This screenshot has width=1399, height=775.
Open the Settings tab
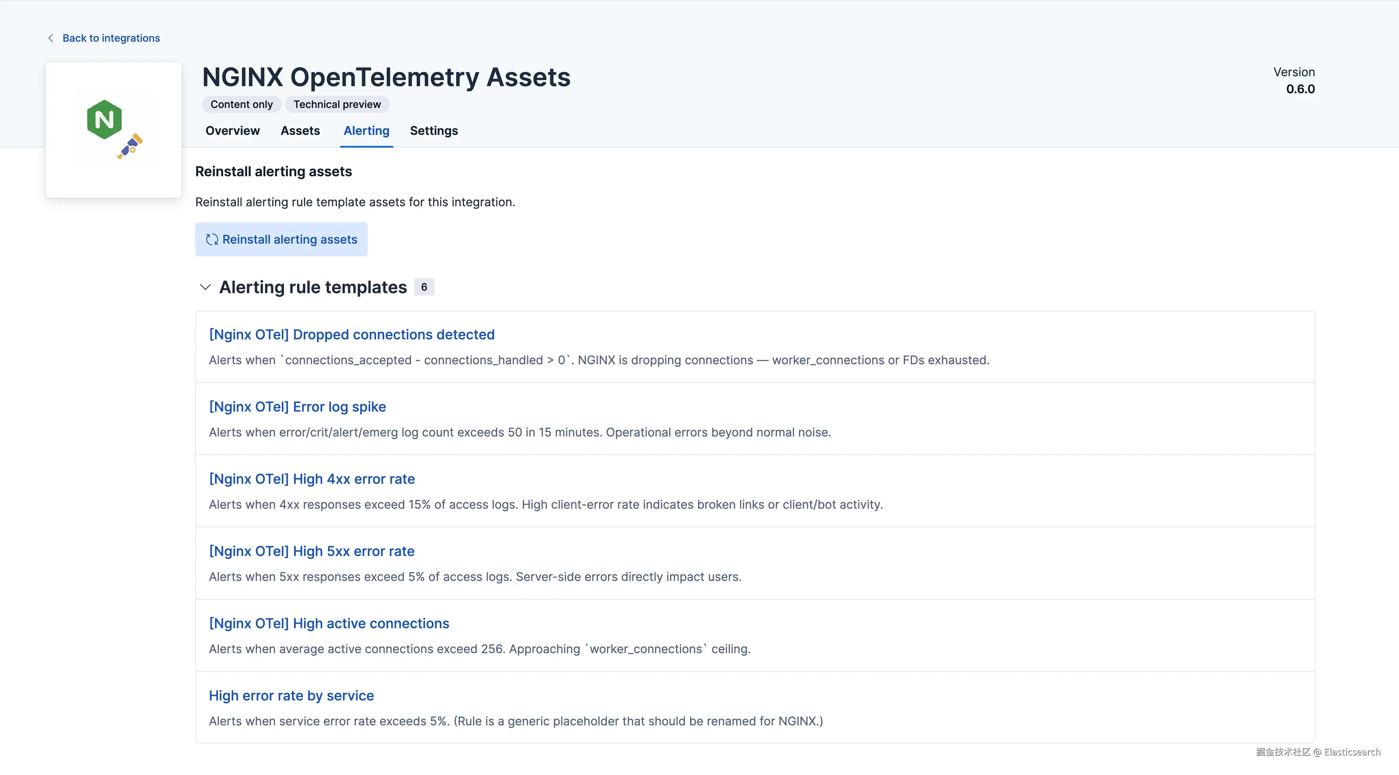tap(434, 131)
